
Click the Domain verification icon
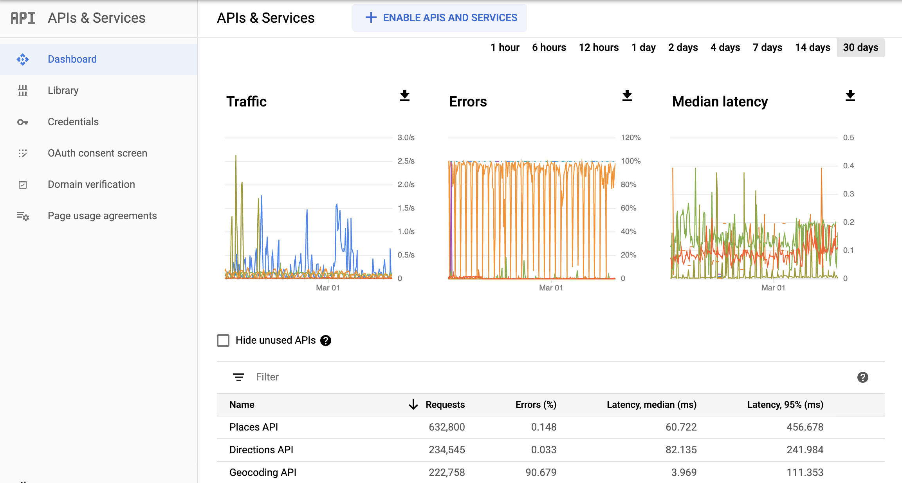23,184
